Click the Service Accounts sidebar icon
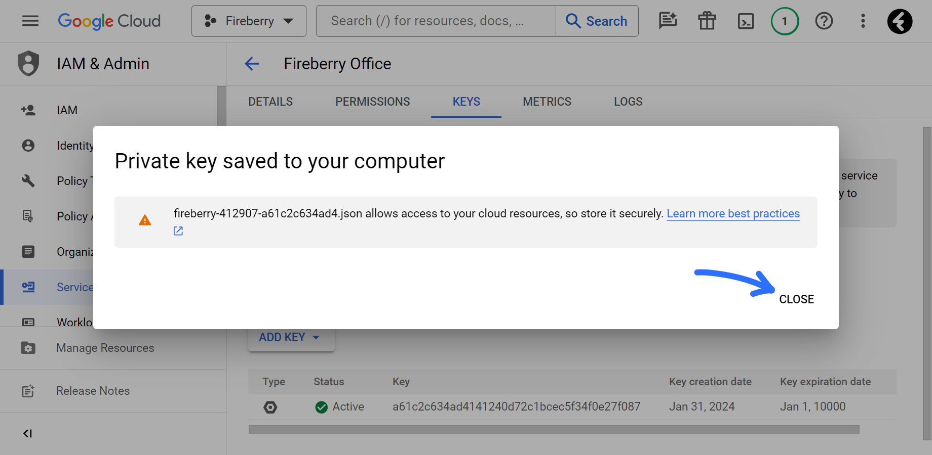This screenshot has height=455, width=932. pos(28,287)
